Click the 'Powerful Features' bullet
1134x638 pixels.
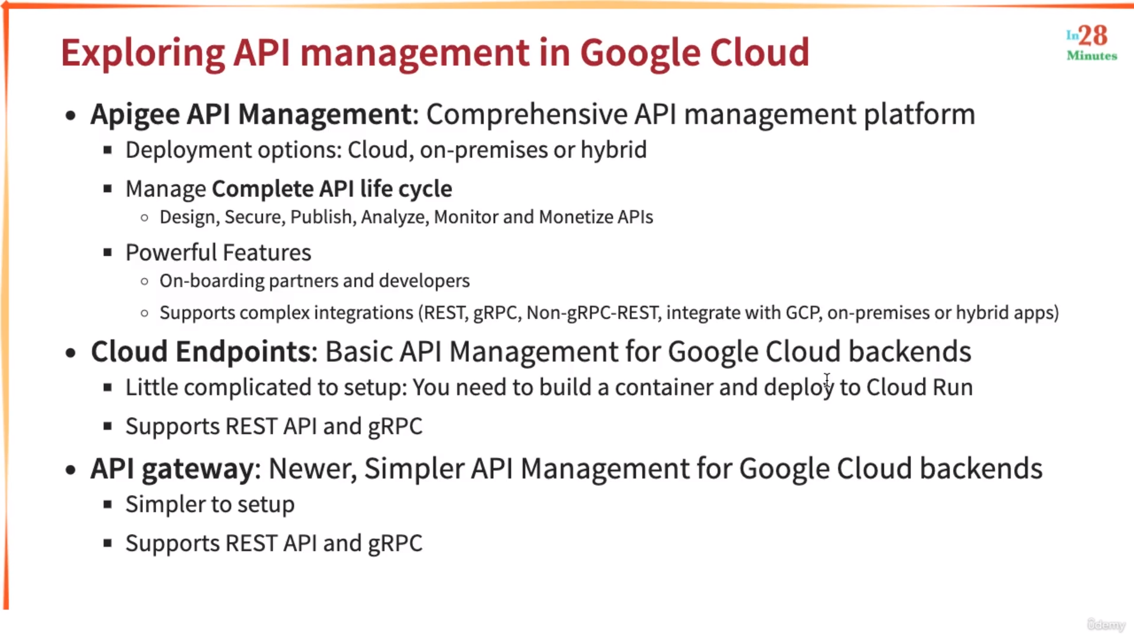click(x=218, y=252)
